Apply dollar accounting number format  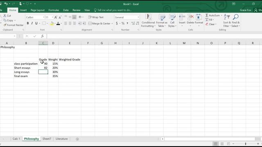117,23
